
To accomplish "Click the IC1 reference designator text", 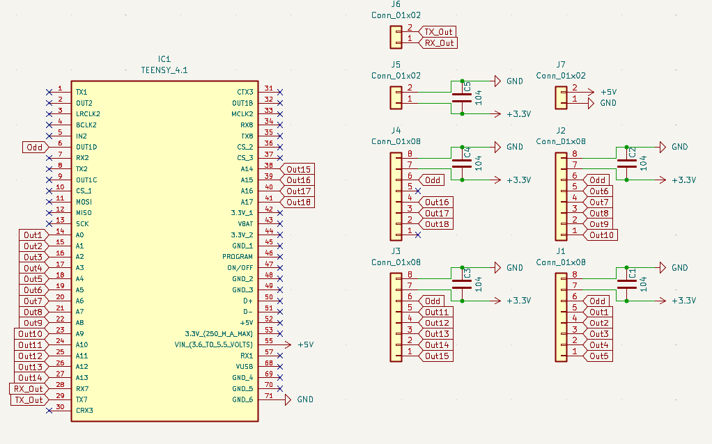I will click(x=164, y=59).
